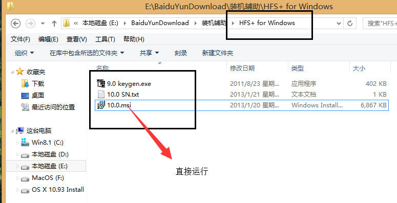Click the 最近访问的位置 icon
397x203 pixels.
pos(25,107)
